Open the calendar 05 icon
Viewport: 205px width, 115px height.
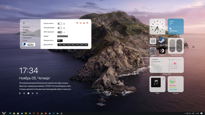pyautogui.click(x=153, y=41)
